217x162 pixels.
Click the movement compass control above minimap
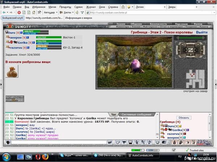tap(191, 49)
